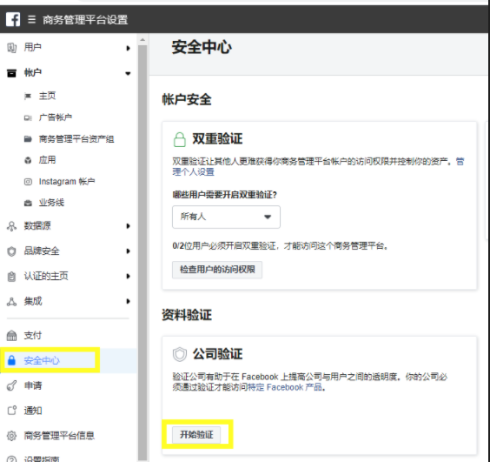This screenshot has width=490, height=462.
Task: Select 应用 in the sidebar
Action: (47, 160)
